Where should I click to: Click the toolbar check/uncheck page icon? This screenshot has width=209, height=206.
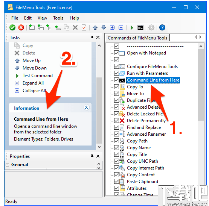pyautogui.click(x=84, y=27)
